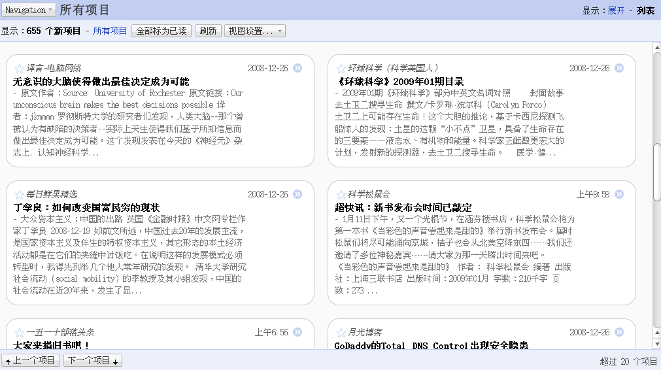The width and height of the screenshot is (661, 370).
Task: Click feed name 科学松鼠会
Action: pyautogui.click(x=369, y=194)
